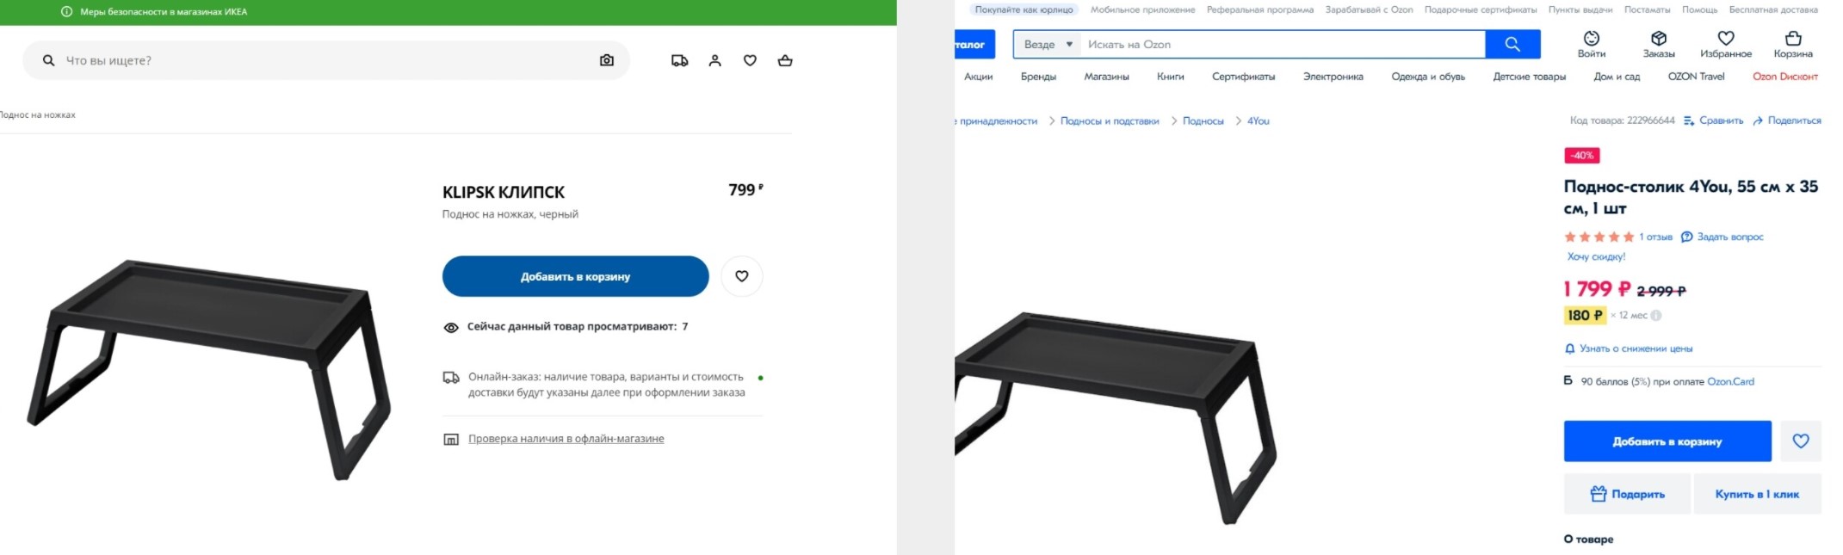This screenshot has height=555, width=1843.
Task: Open Проверка наличия в офлайн-магазине link
Action: (x=566, y=439)
